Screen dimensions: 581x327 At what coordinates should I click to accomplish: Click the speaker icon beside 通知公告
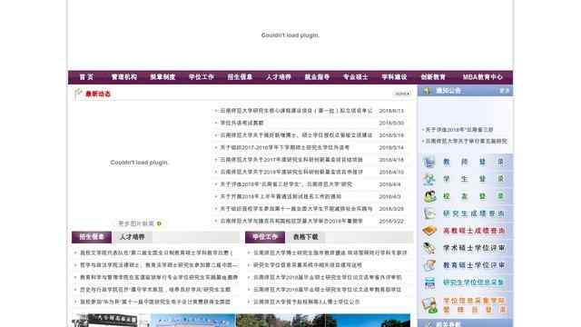[x=427, y=91]
